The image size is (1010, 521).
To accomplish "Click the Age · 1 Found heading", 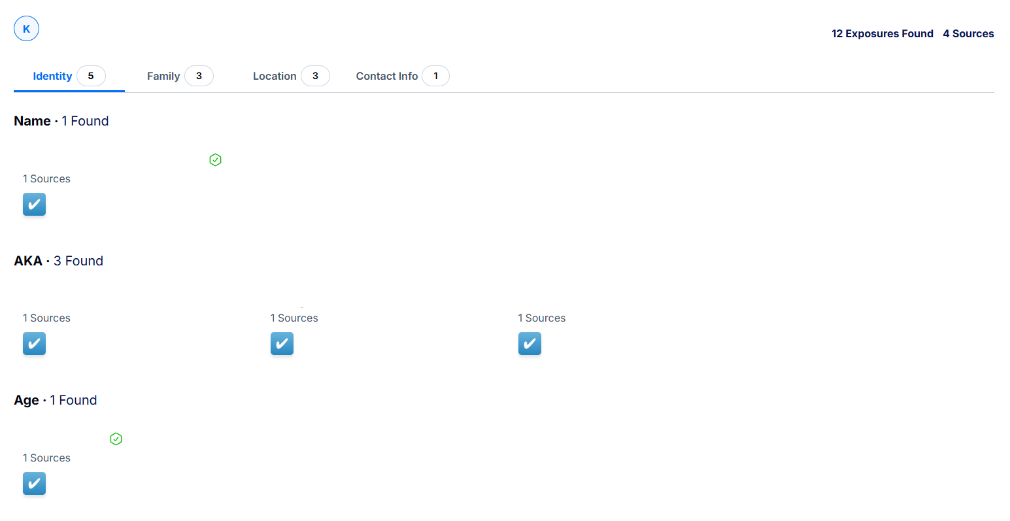I will 56,401.
